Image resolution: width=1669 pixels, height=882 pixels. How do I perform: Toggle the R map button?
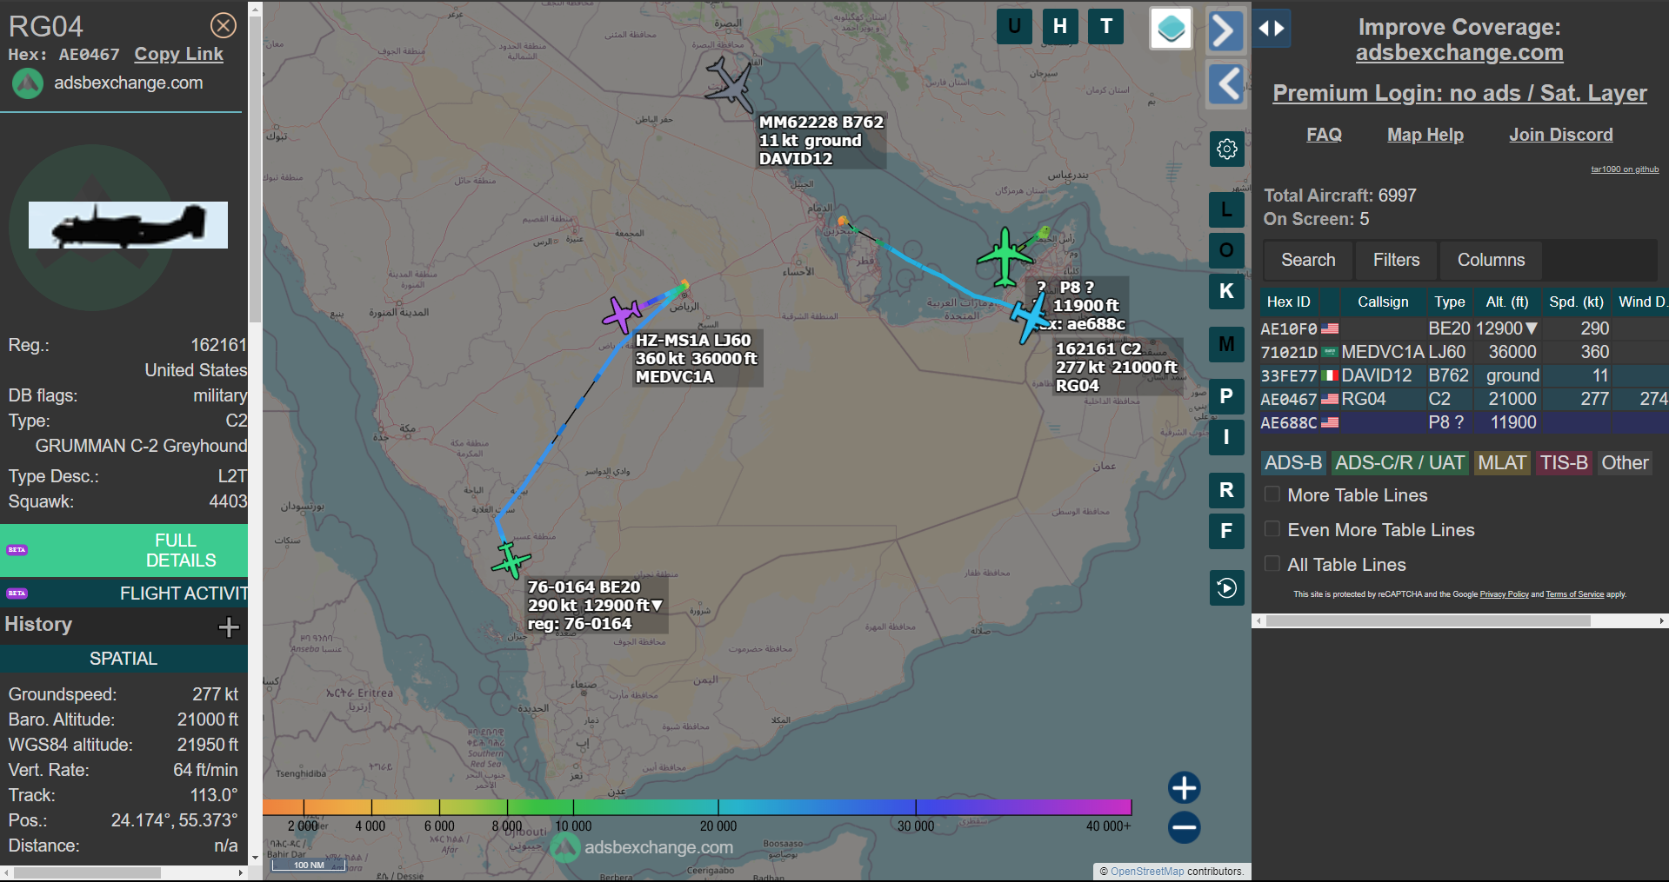1226,490
